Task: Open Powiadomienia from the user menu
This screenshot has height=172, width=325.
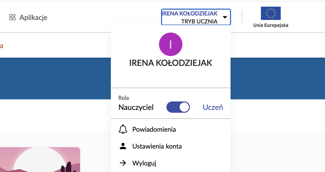Action: tap(154, 129)
